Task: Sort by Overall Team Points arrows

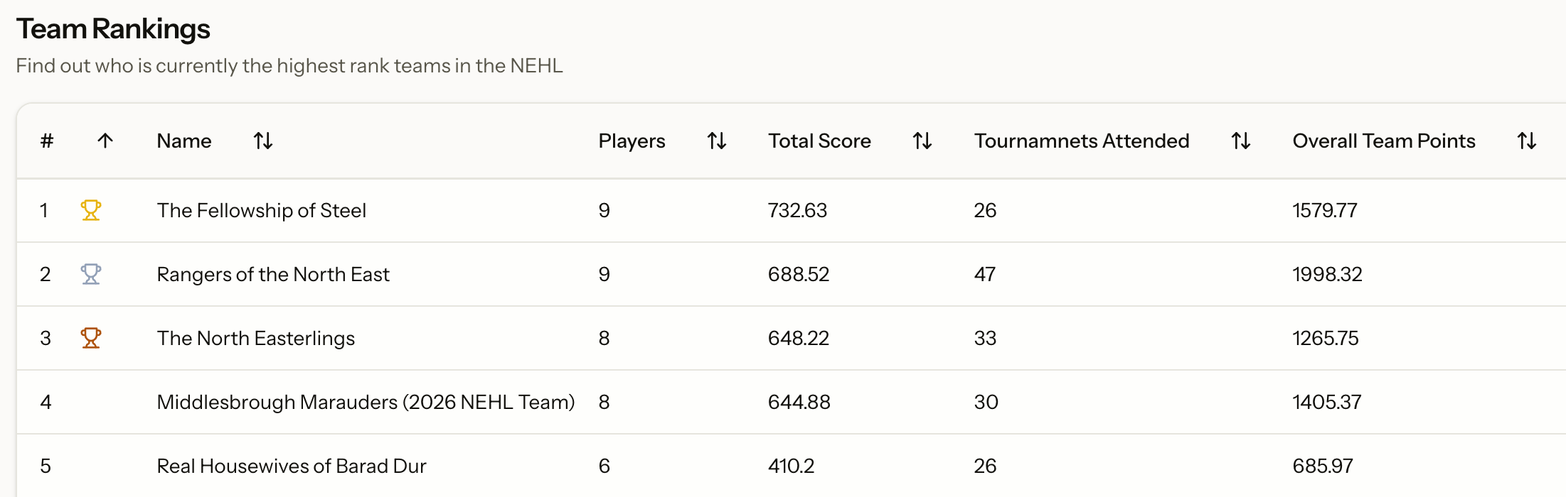Action: pyautogui.click(x=1527, y=141)
